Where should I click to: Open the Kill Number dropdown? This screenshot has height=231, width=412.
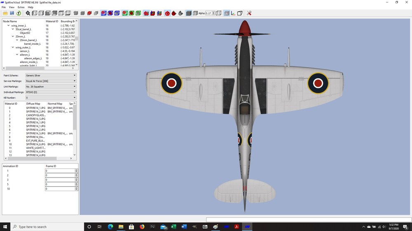point(51,97)
